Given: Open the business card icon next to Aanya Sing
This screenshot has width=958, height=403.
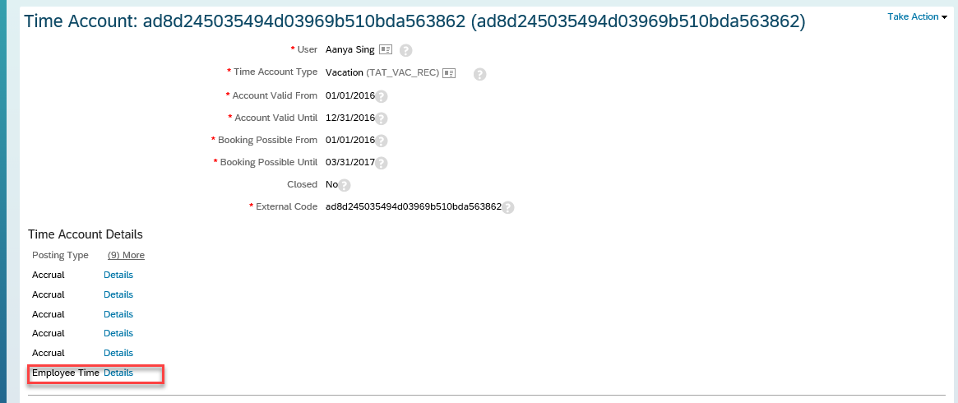Looking at the screenshot, I should [385, 49].
